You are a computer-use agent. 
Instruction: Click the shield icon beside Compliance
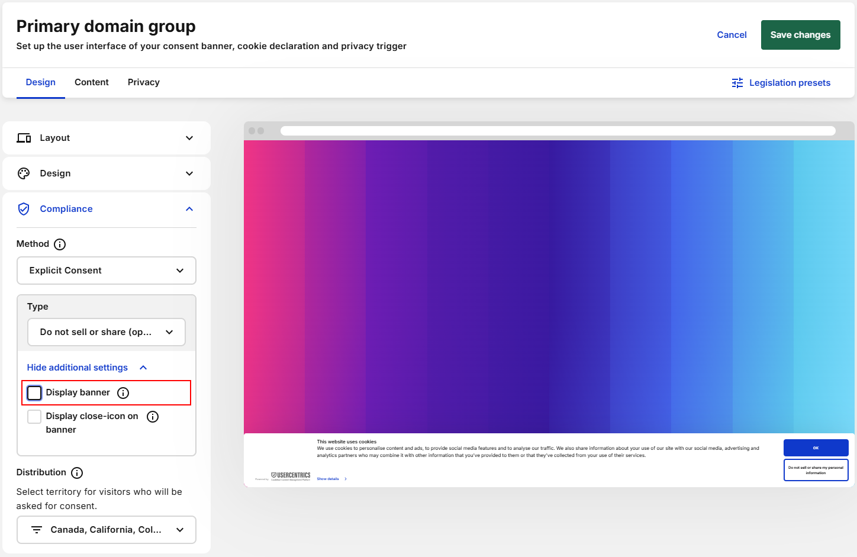coord(24,208)
